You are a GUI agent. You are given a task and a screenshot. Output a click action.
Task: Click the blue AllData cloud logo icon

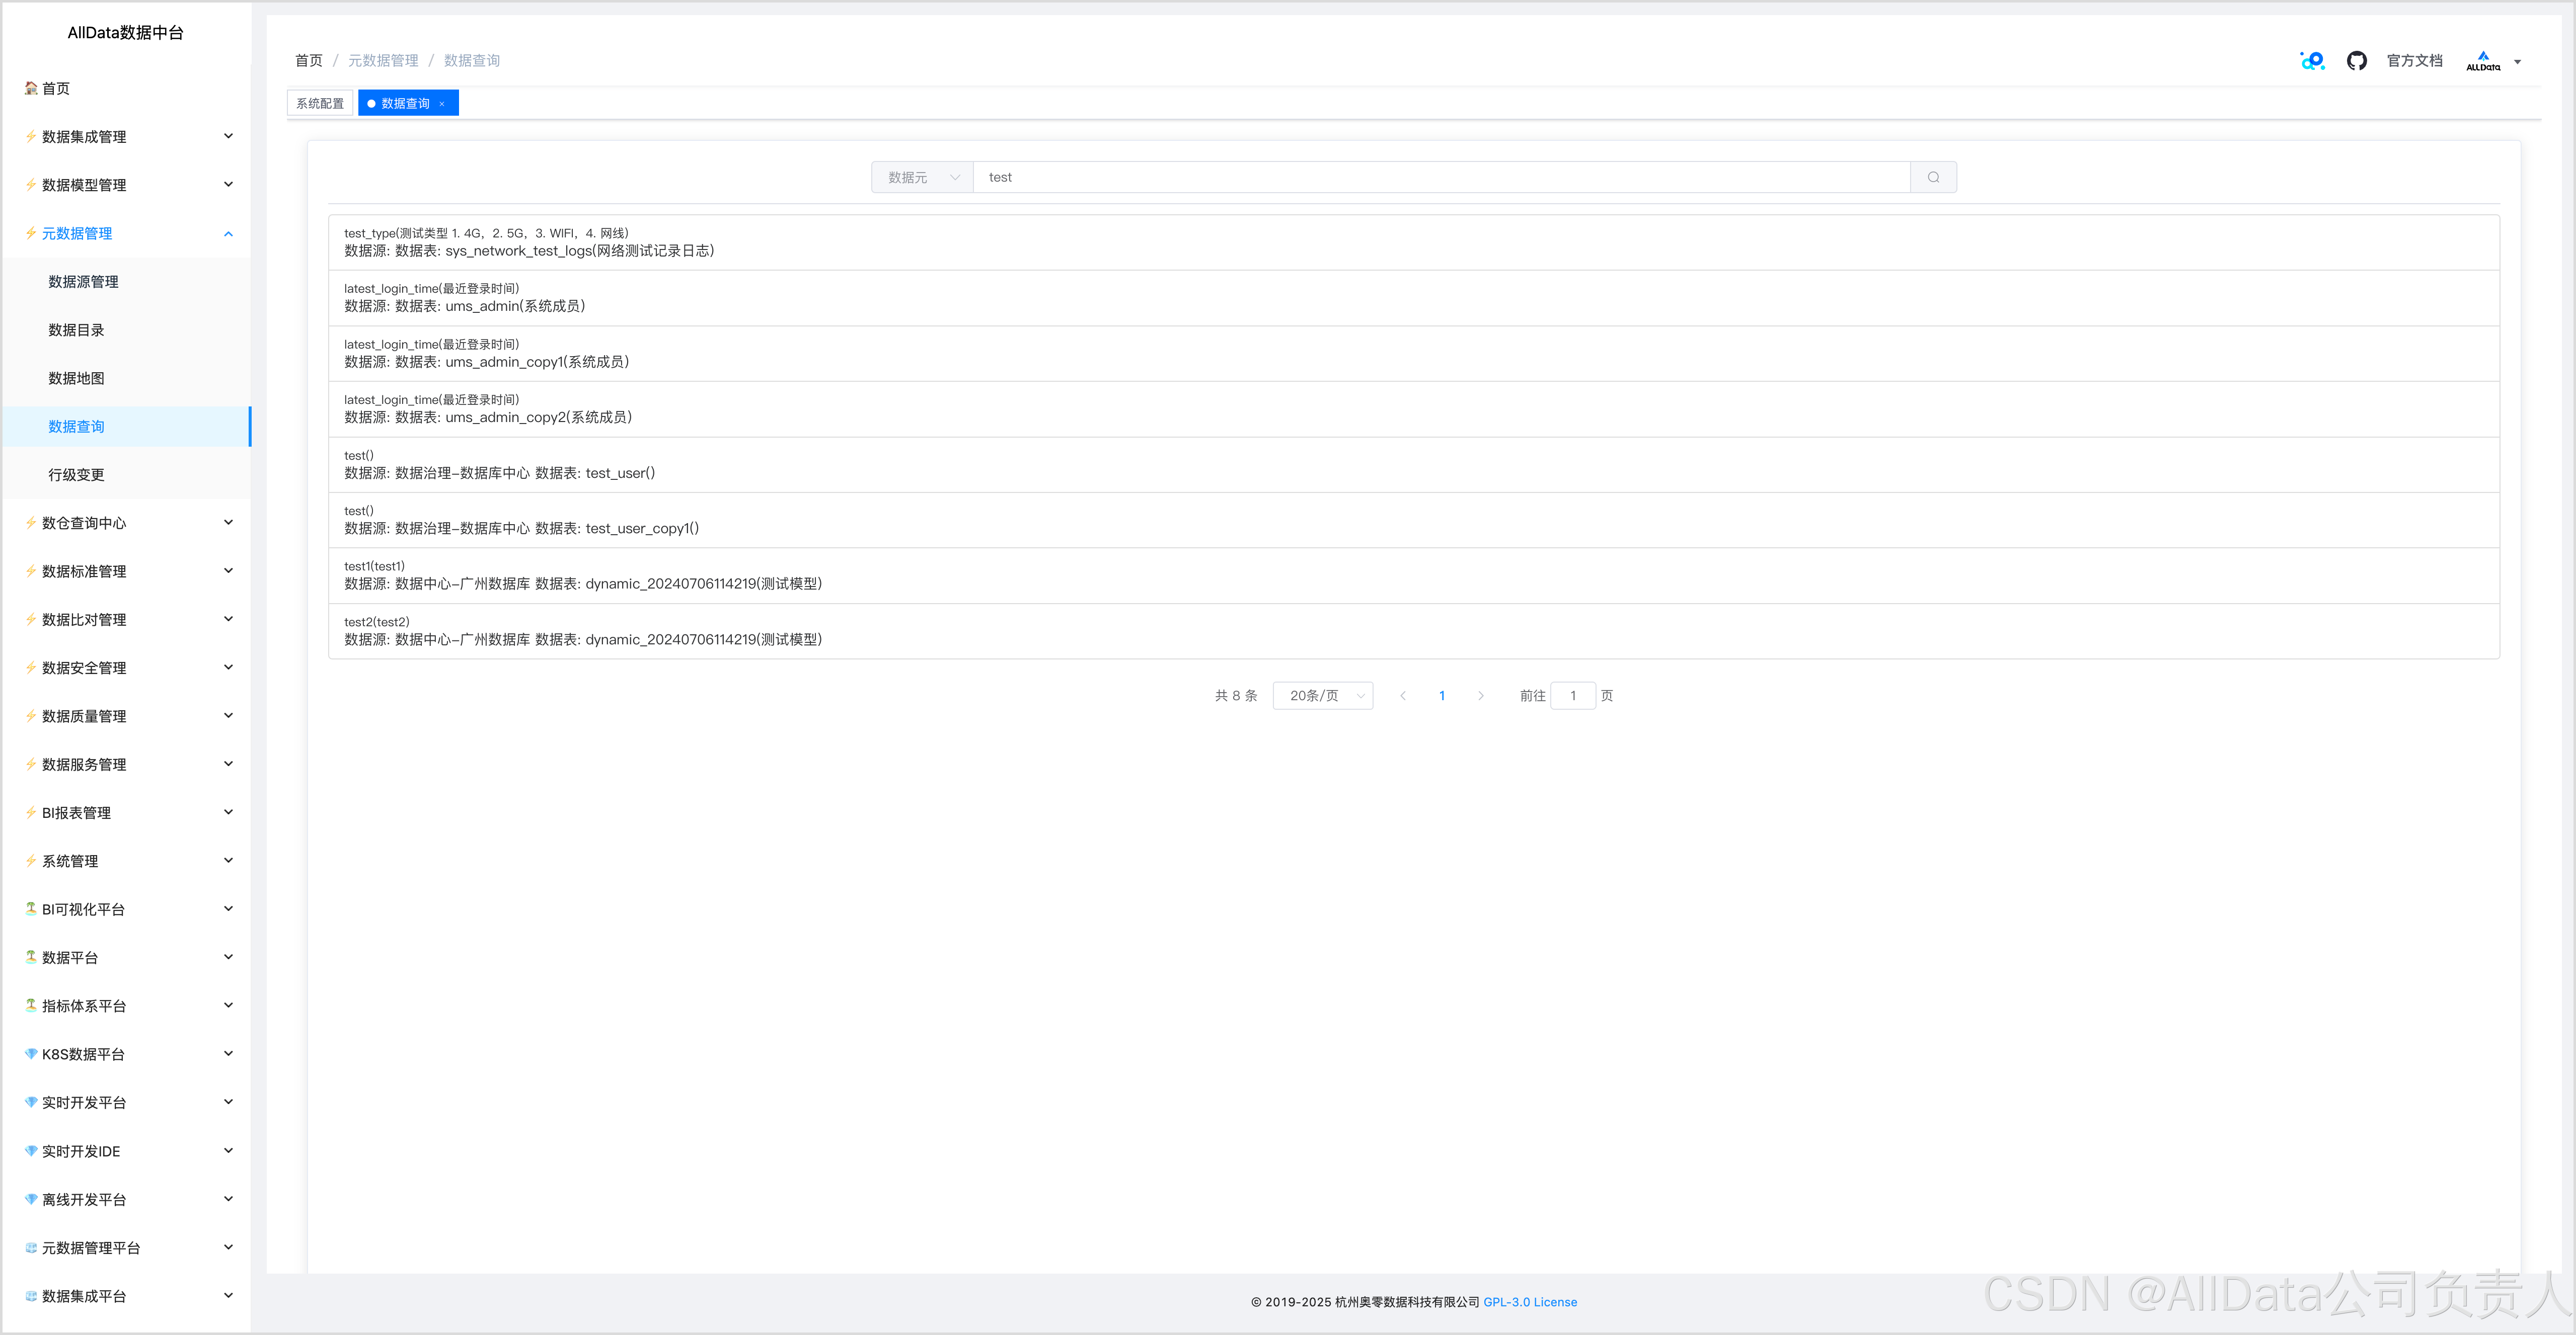coord(2312,61)
